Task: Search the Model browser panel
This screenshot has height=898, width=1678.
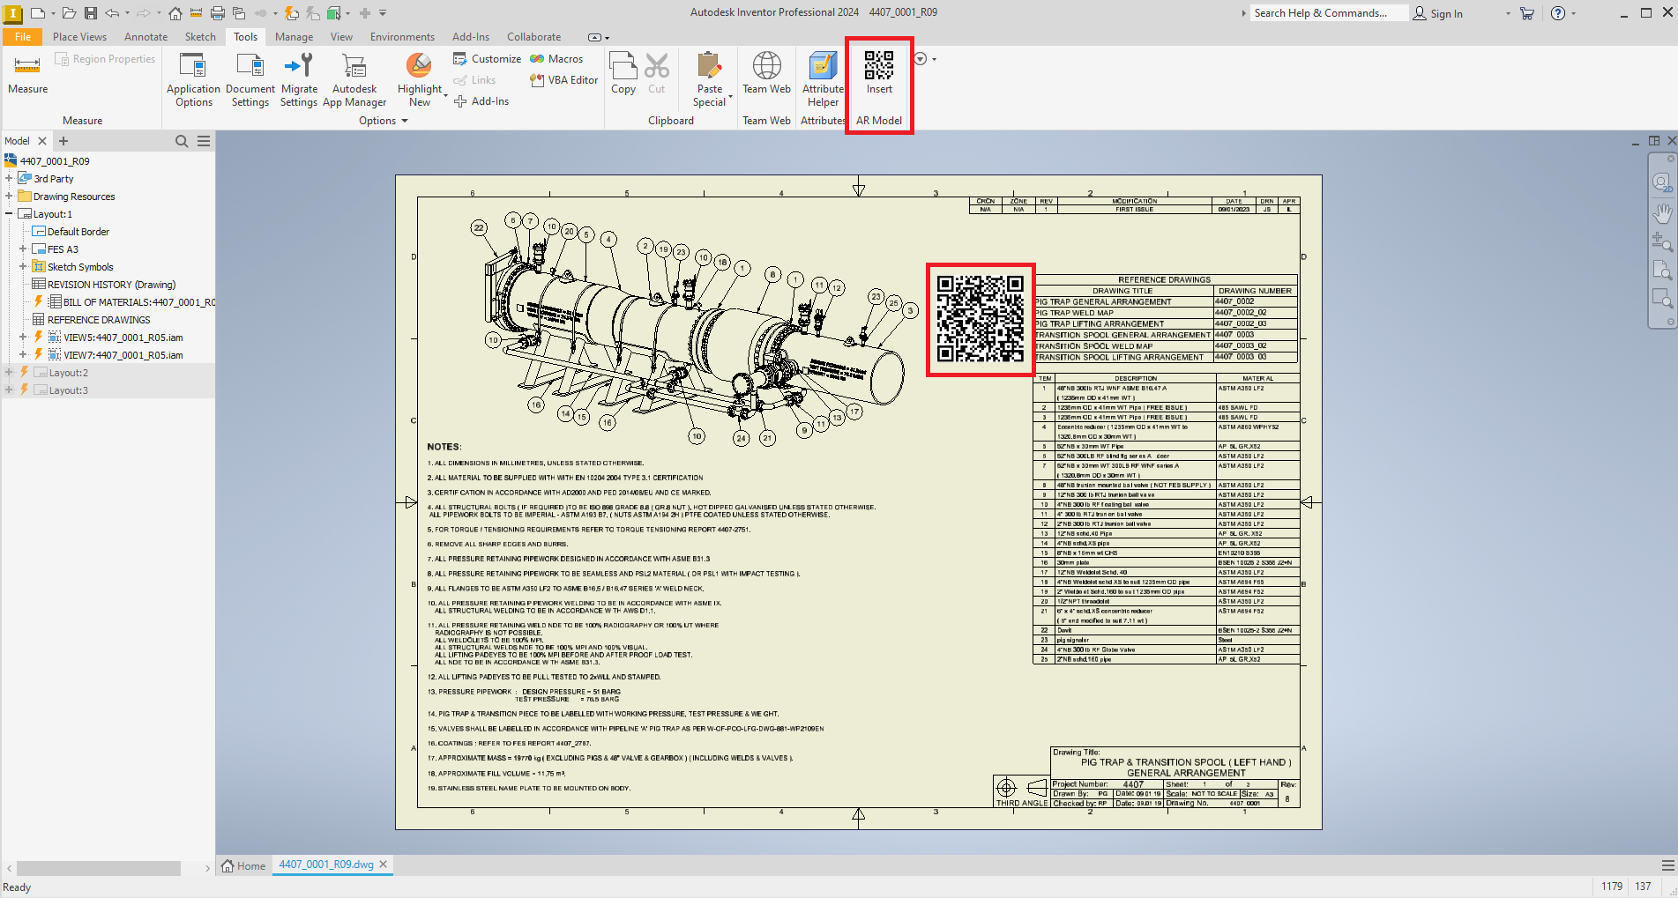Action: point(182,141)
